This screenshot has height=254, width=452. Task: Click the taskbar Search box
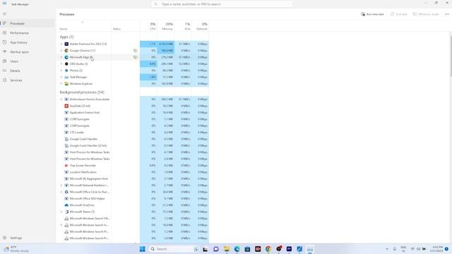[174, 249]
